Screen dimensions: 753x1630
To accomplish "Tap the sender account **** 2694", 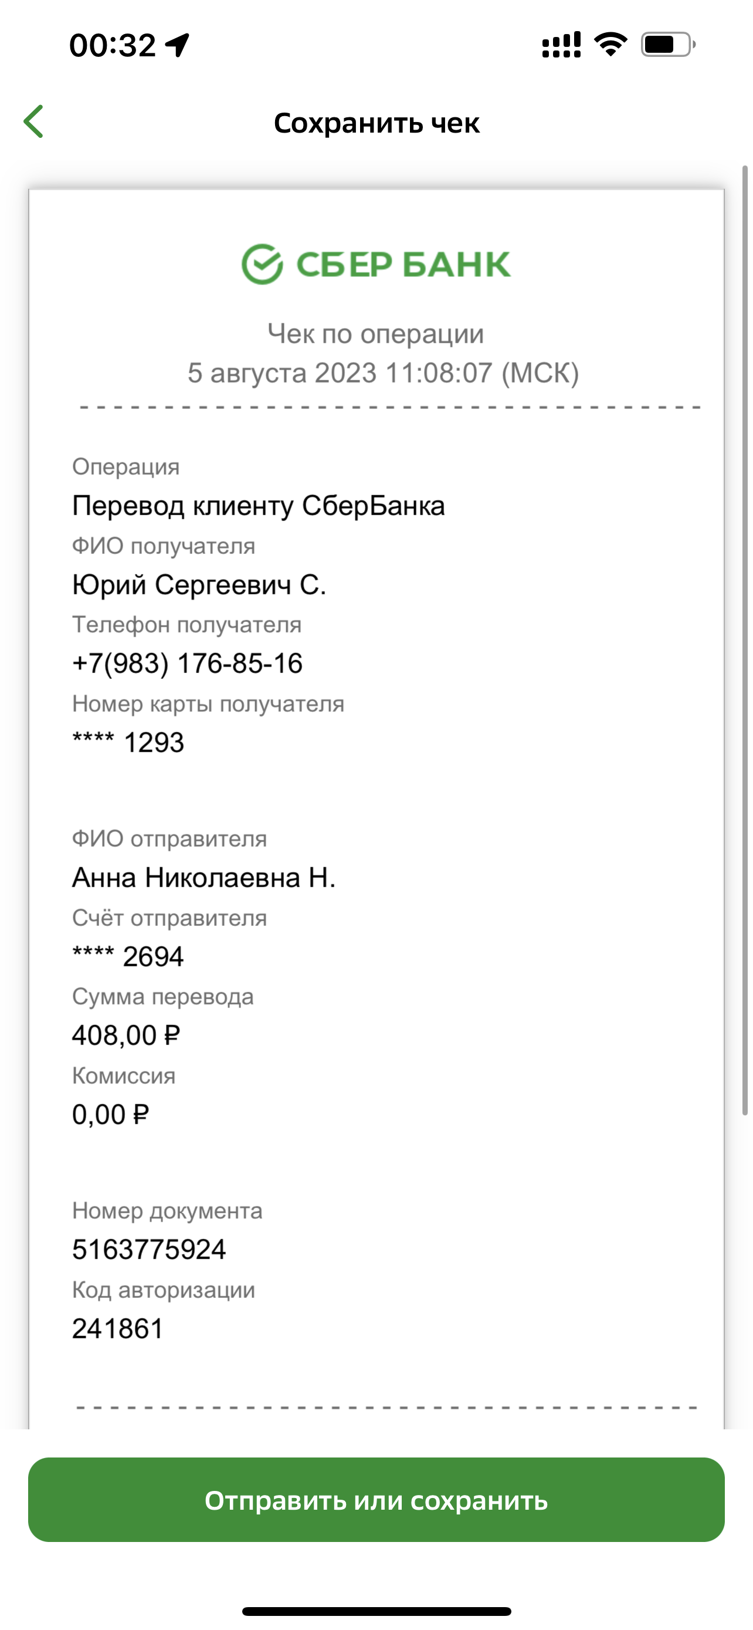I will (x=128, y=956).
